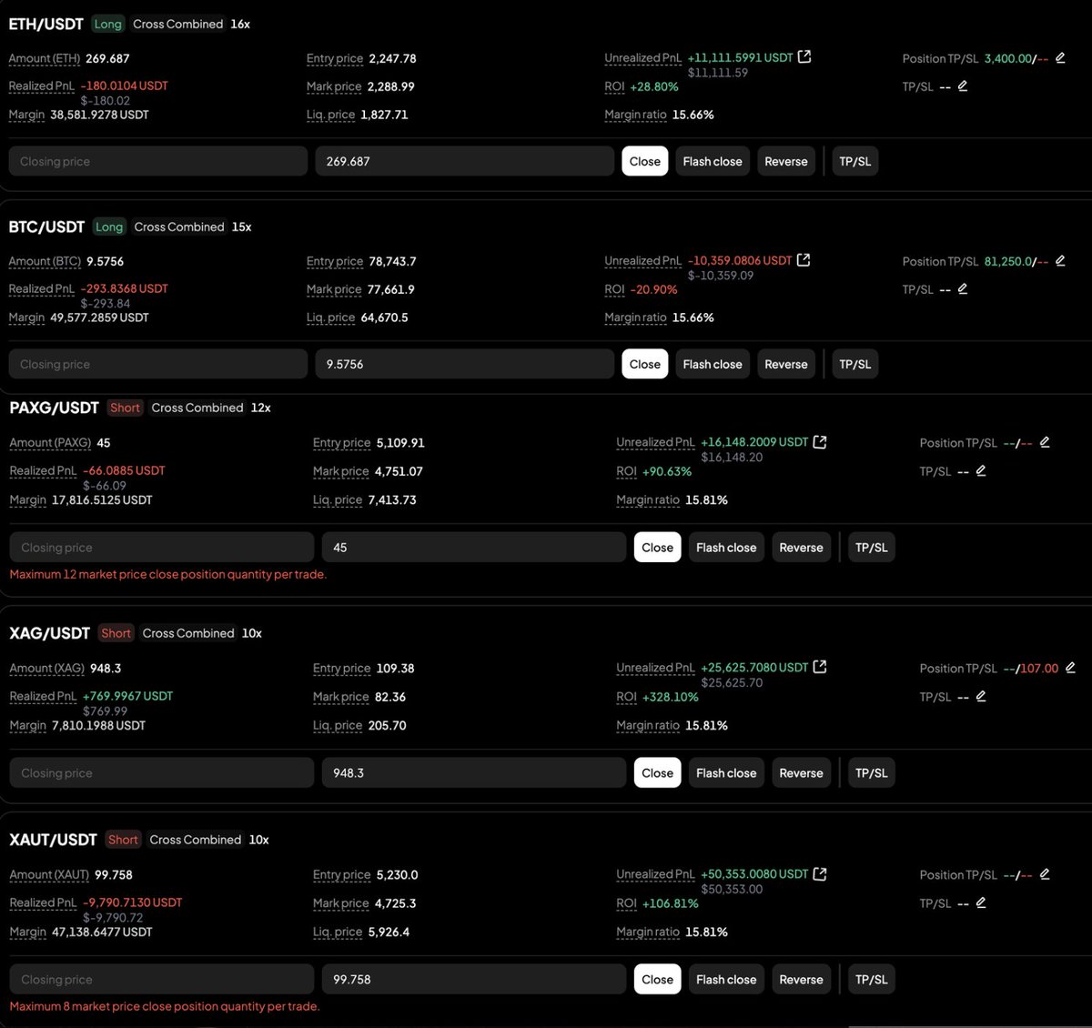Edit ETH TP/SL pencil icon
This screenshot has height=1028, width=1092.
[x=963, y=86]
